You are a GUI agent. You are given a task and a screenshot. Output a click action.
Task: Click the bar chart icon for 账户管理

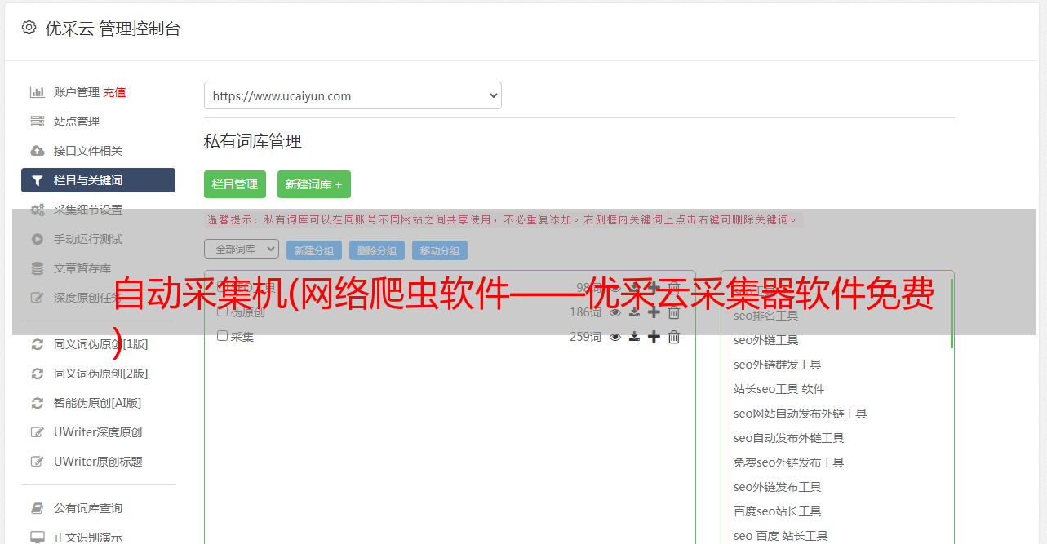pyautogui.click(x=38, y=92)
